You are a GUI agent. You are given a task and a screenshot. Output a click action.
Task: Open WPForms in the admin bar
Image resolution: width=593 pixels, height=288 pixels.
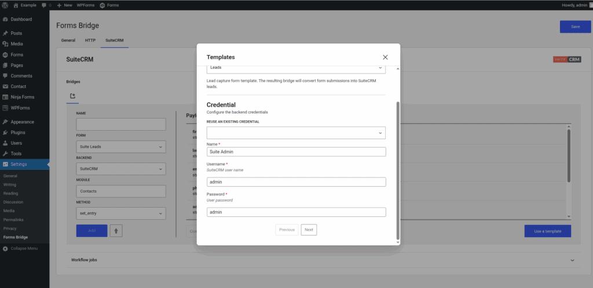87,5
